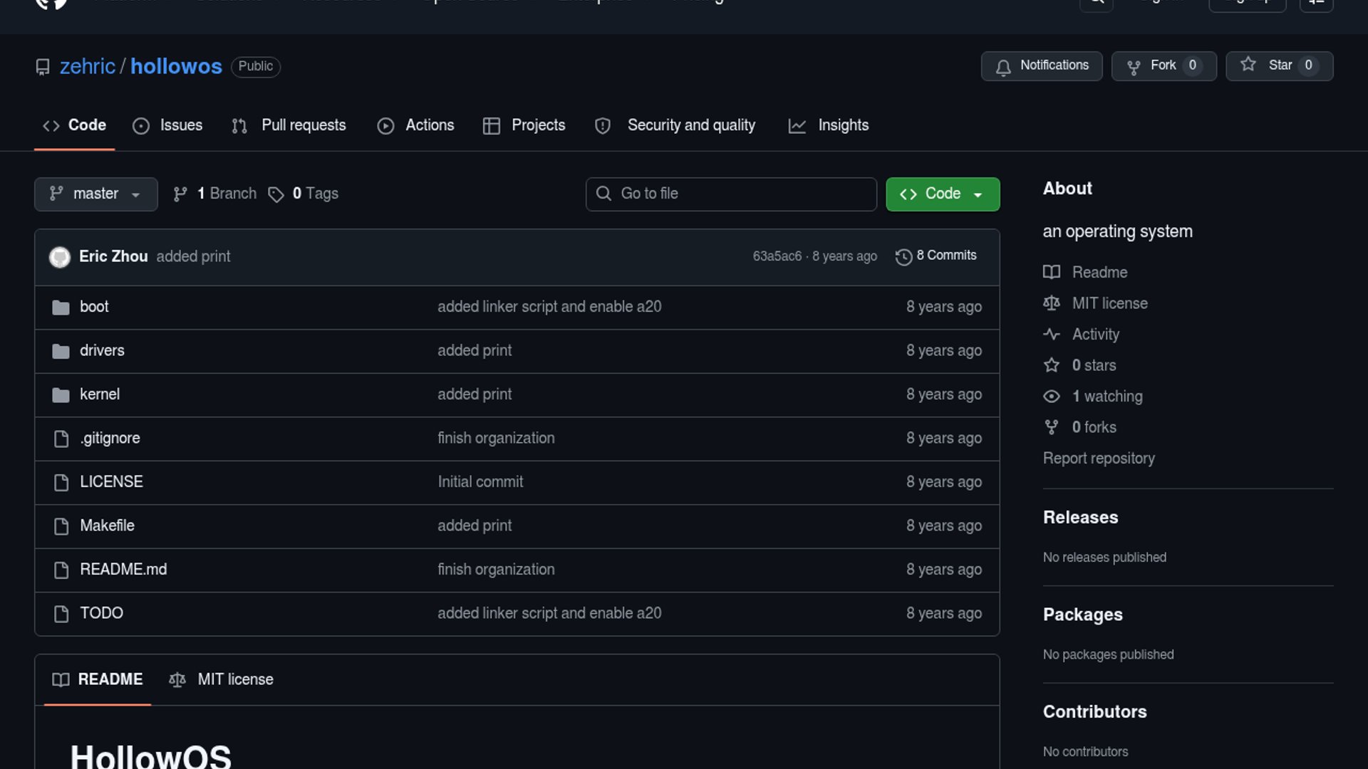Open Activity in About sidebar
This screenshot has height=769, width=1368.
(x=1095, y=335)
